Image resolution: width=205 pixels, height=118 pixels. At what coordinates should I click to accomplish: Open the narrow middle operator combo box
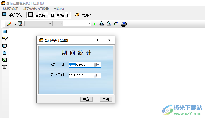click(58, 24)
